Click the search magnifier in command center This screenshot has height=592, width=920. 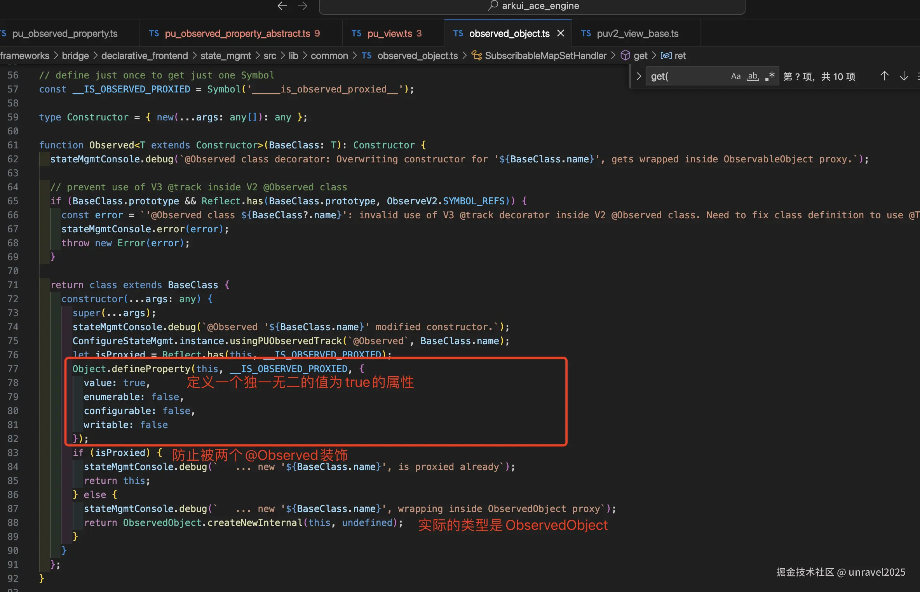[x=493, y=5]
